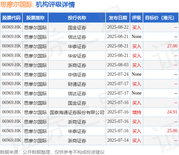179x155 pixels.
Task: Click the 思摩尔国际 orange title text
Action: click(17, 5)
